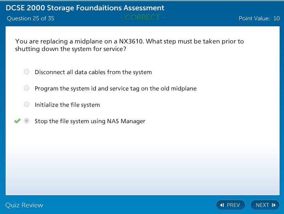Viewport: 284px width, 214px height.
Task: Click the right arrow icon on NEXT
Action: [x=274, y=205]
